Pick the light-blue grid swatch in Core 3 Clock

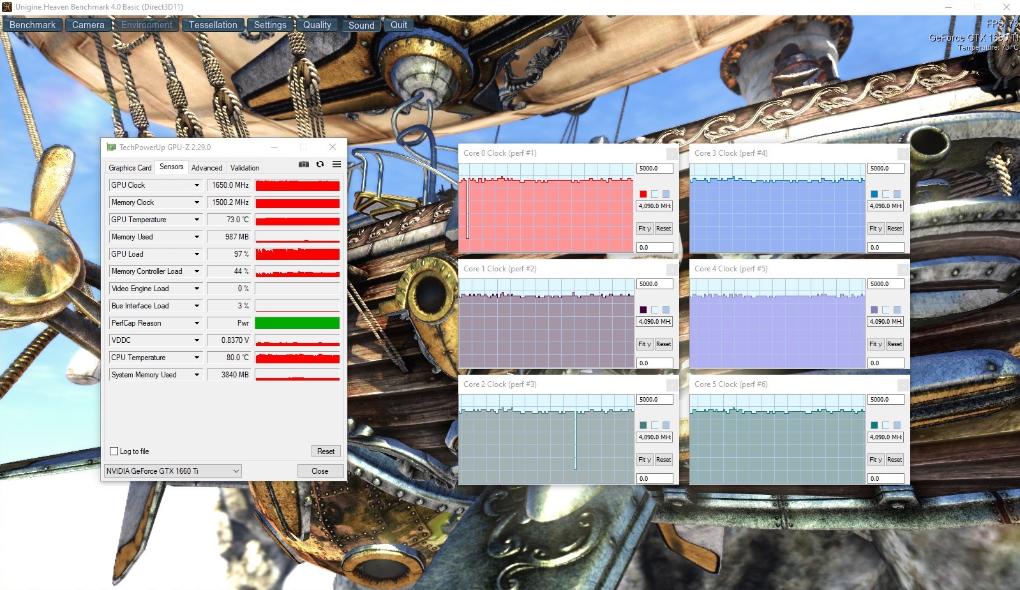[x=897, y=194]
